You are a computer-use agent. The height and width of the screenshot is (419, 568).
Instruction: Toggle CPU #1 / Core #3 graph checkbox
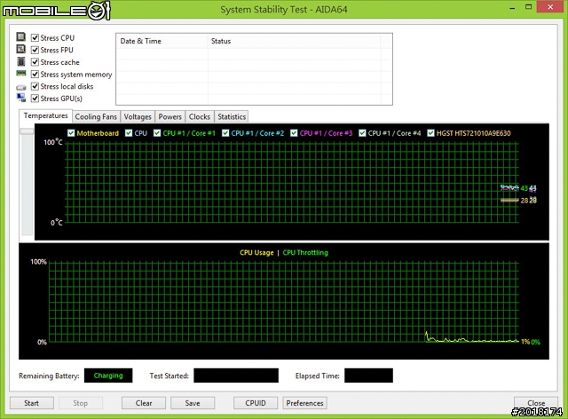[x=294, y=133]
